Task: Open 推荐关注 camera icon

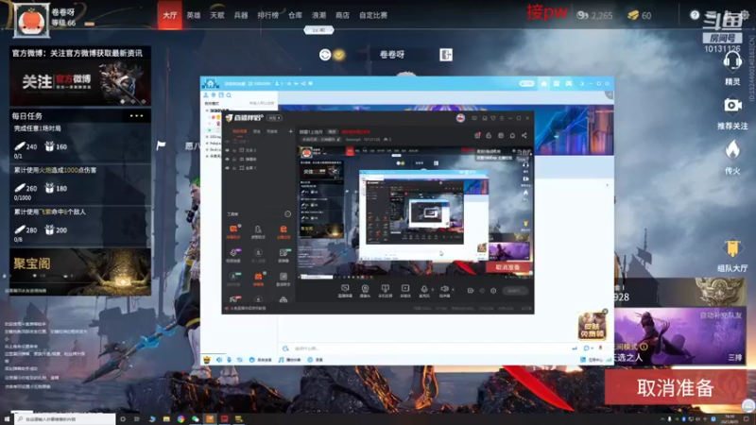Action: 732,105
